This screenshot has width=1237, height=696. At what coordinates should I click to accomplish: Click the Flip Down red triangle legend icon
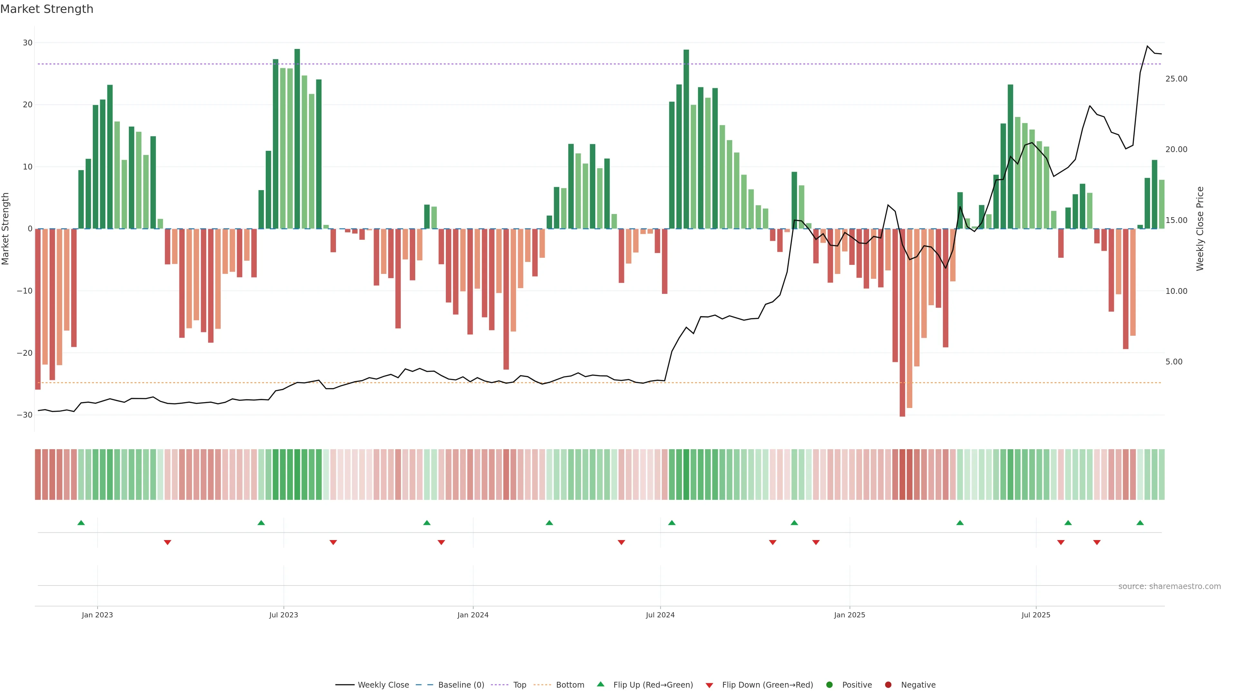[x=709, y=685]
